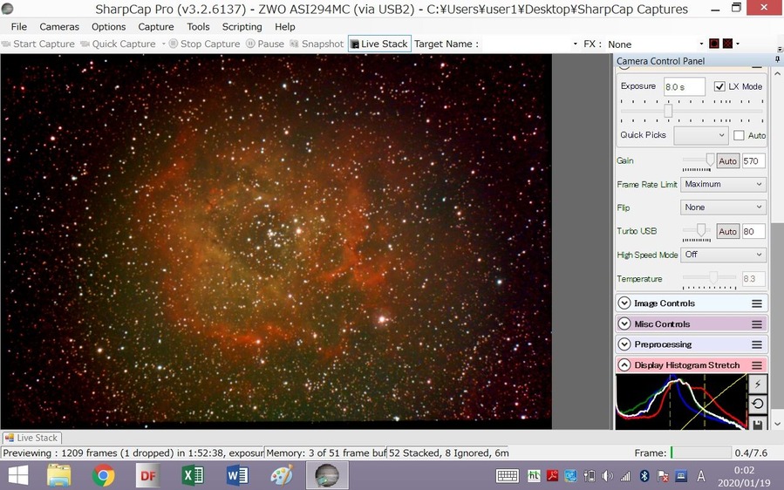This screenshot has width=784, height=490.
Task: Launch Google Chrome from the taskbar
Action: coord(104,475)
